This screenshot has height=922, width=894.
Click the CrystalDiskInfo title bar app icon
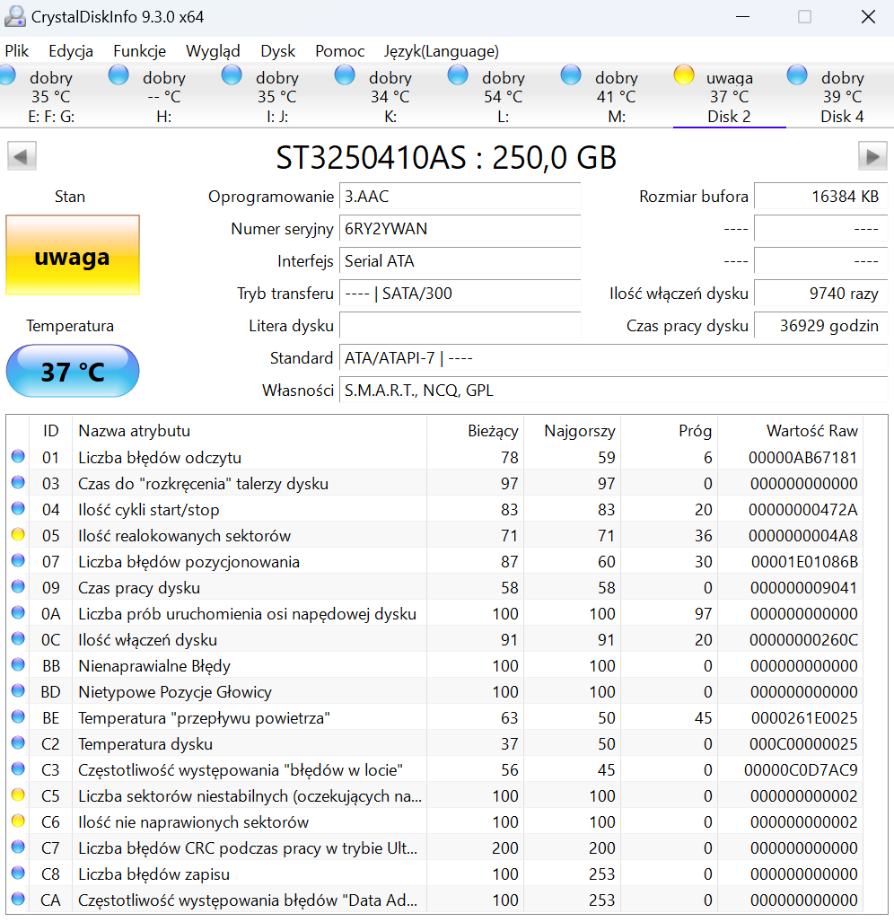point(15,17)
